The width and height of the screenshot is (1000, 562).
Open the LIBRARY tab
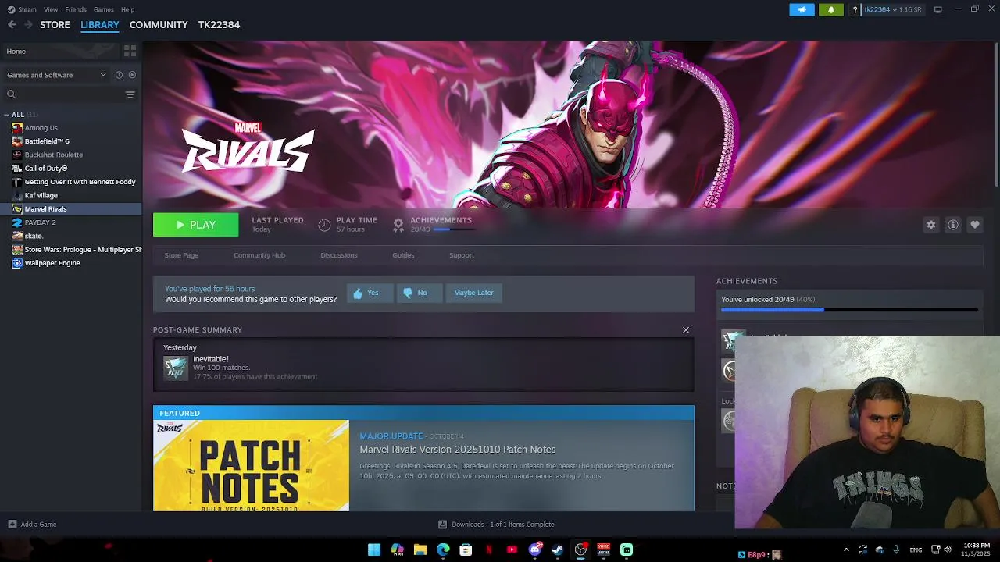100,25
